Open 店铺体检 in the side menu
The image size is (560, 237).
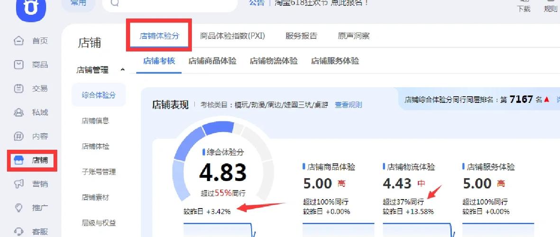tap(95, 146)
